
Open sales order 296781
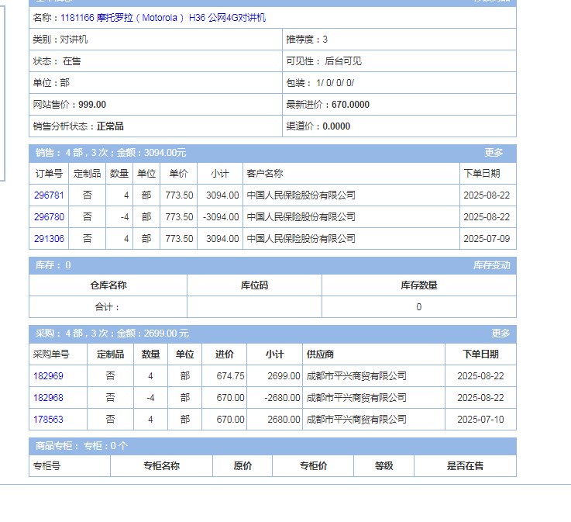[x=49, y=195]
